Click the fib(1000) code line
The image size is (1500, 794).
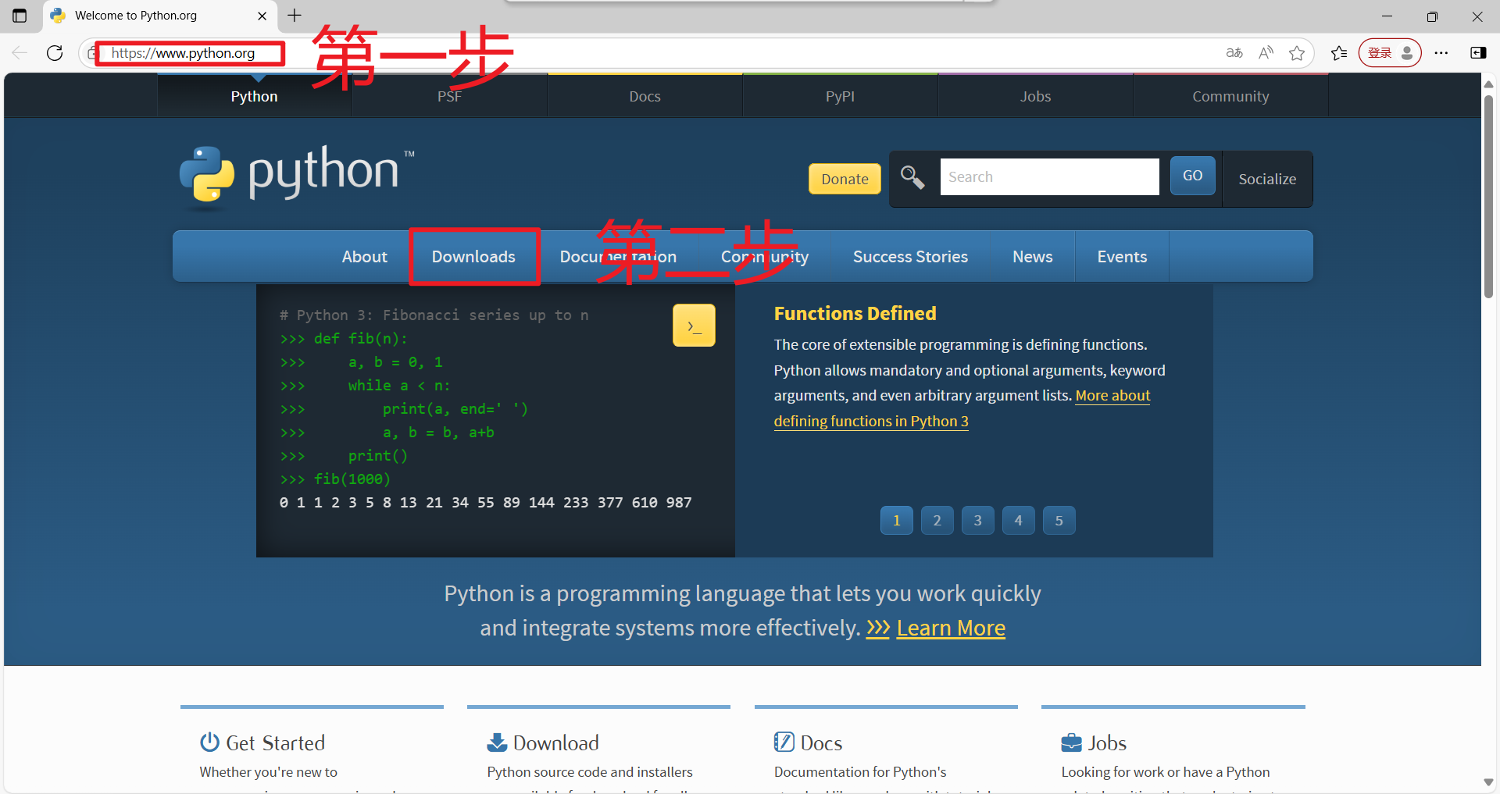point(335,479)
